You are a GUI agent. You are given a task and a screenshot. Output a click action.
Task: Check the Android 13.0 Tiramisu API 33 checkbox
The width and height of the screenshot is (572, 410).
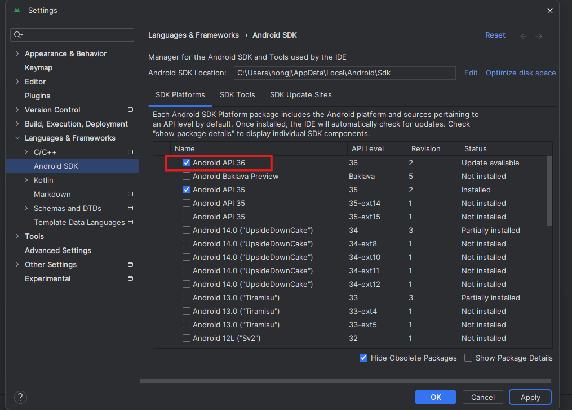coord(187,298)
